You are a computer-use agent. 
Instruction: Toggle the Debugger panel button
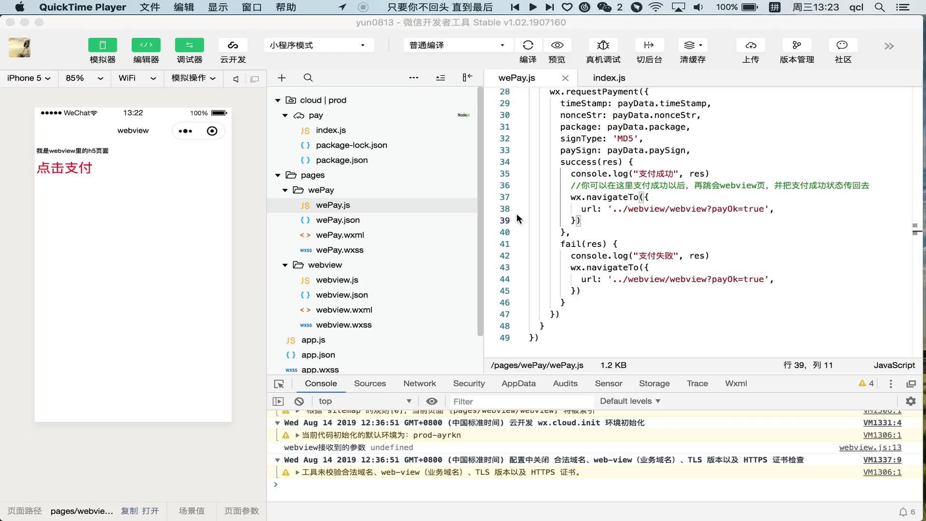(189, 45)
